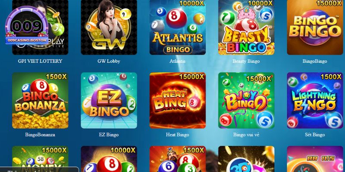
Task: Click the Heat Bingo title label
Action: coord(178,135)
